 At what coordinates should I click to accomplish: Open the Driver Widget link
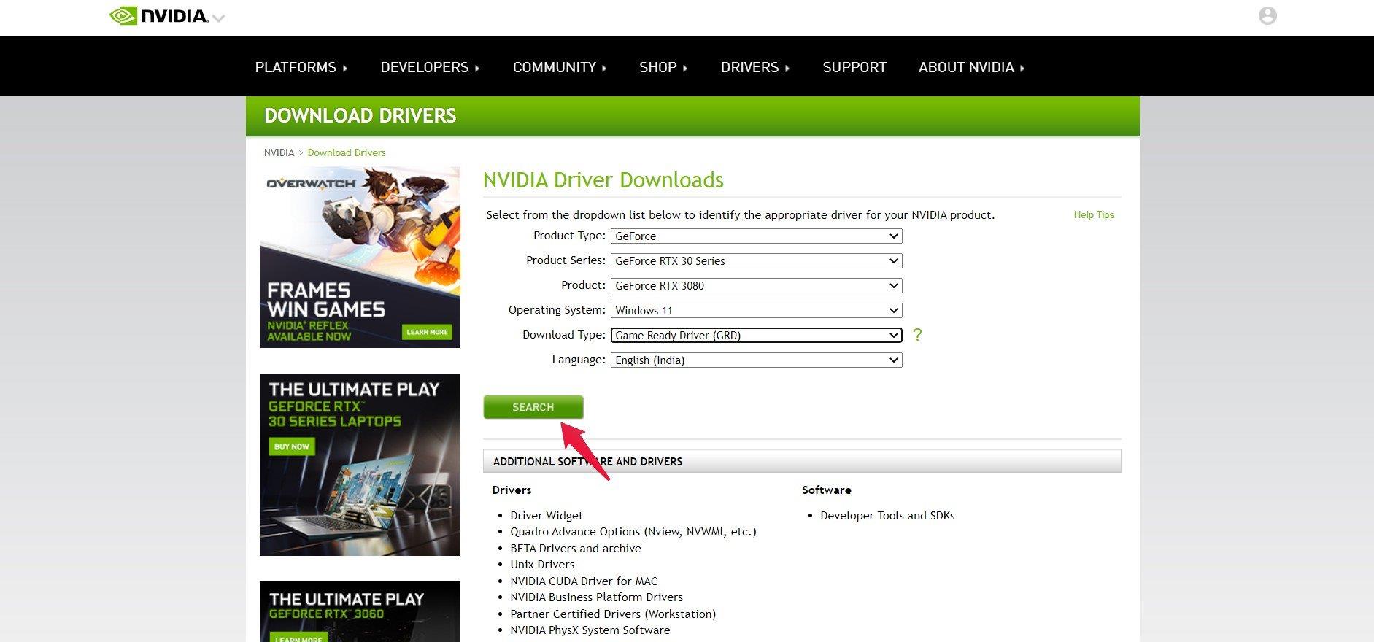[547, 516]
